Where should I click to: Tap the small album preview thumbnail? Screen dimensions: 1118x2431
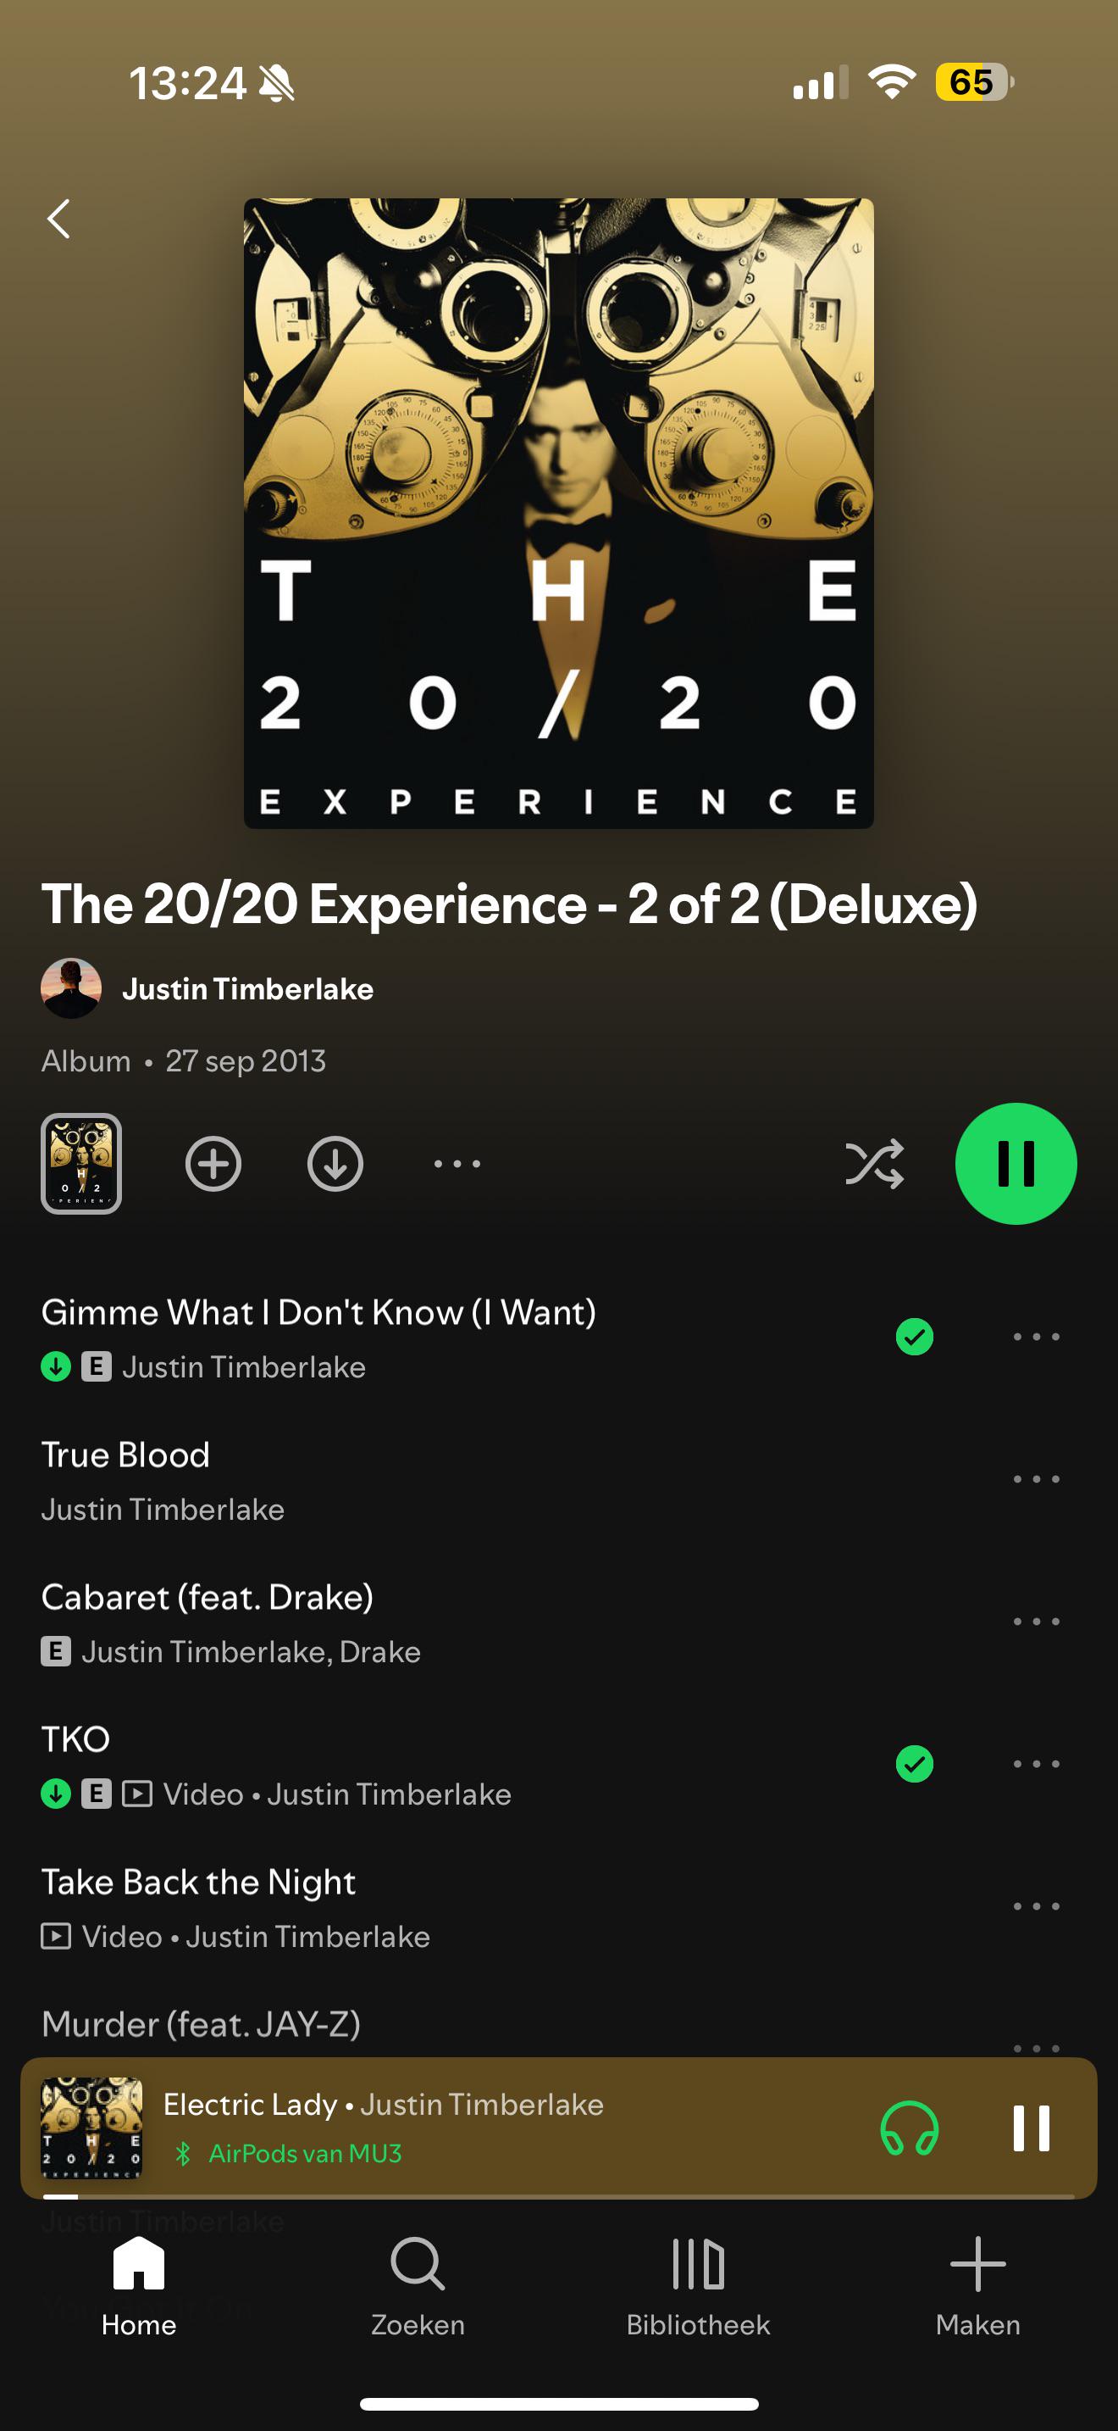pos(81,1164)
